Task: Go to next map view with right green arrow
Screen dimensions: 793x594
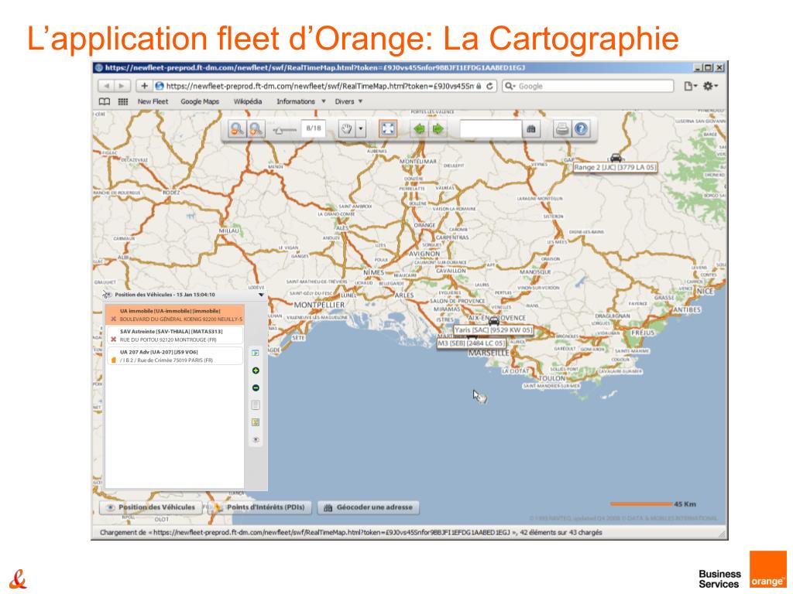Action: pyautogui.click(x=438, y=129)
